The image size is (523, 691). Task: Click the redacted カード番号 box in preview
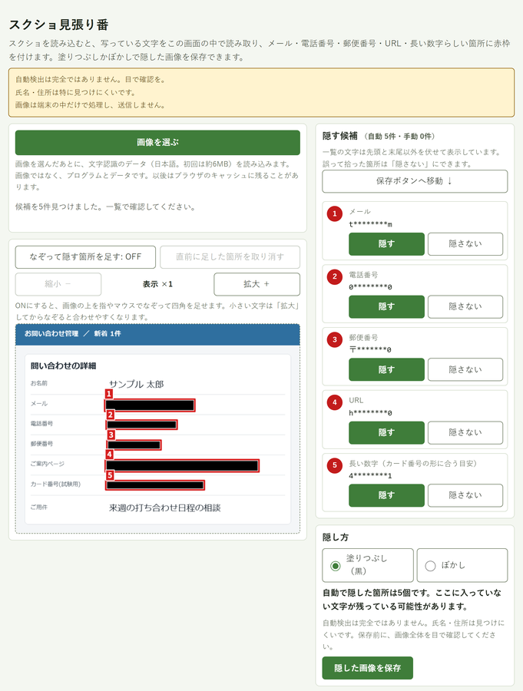pyautogui.click(x=155, y=485)
